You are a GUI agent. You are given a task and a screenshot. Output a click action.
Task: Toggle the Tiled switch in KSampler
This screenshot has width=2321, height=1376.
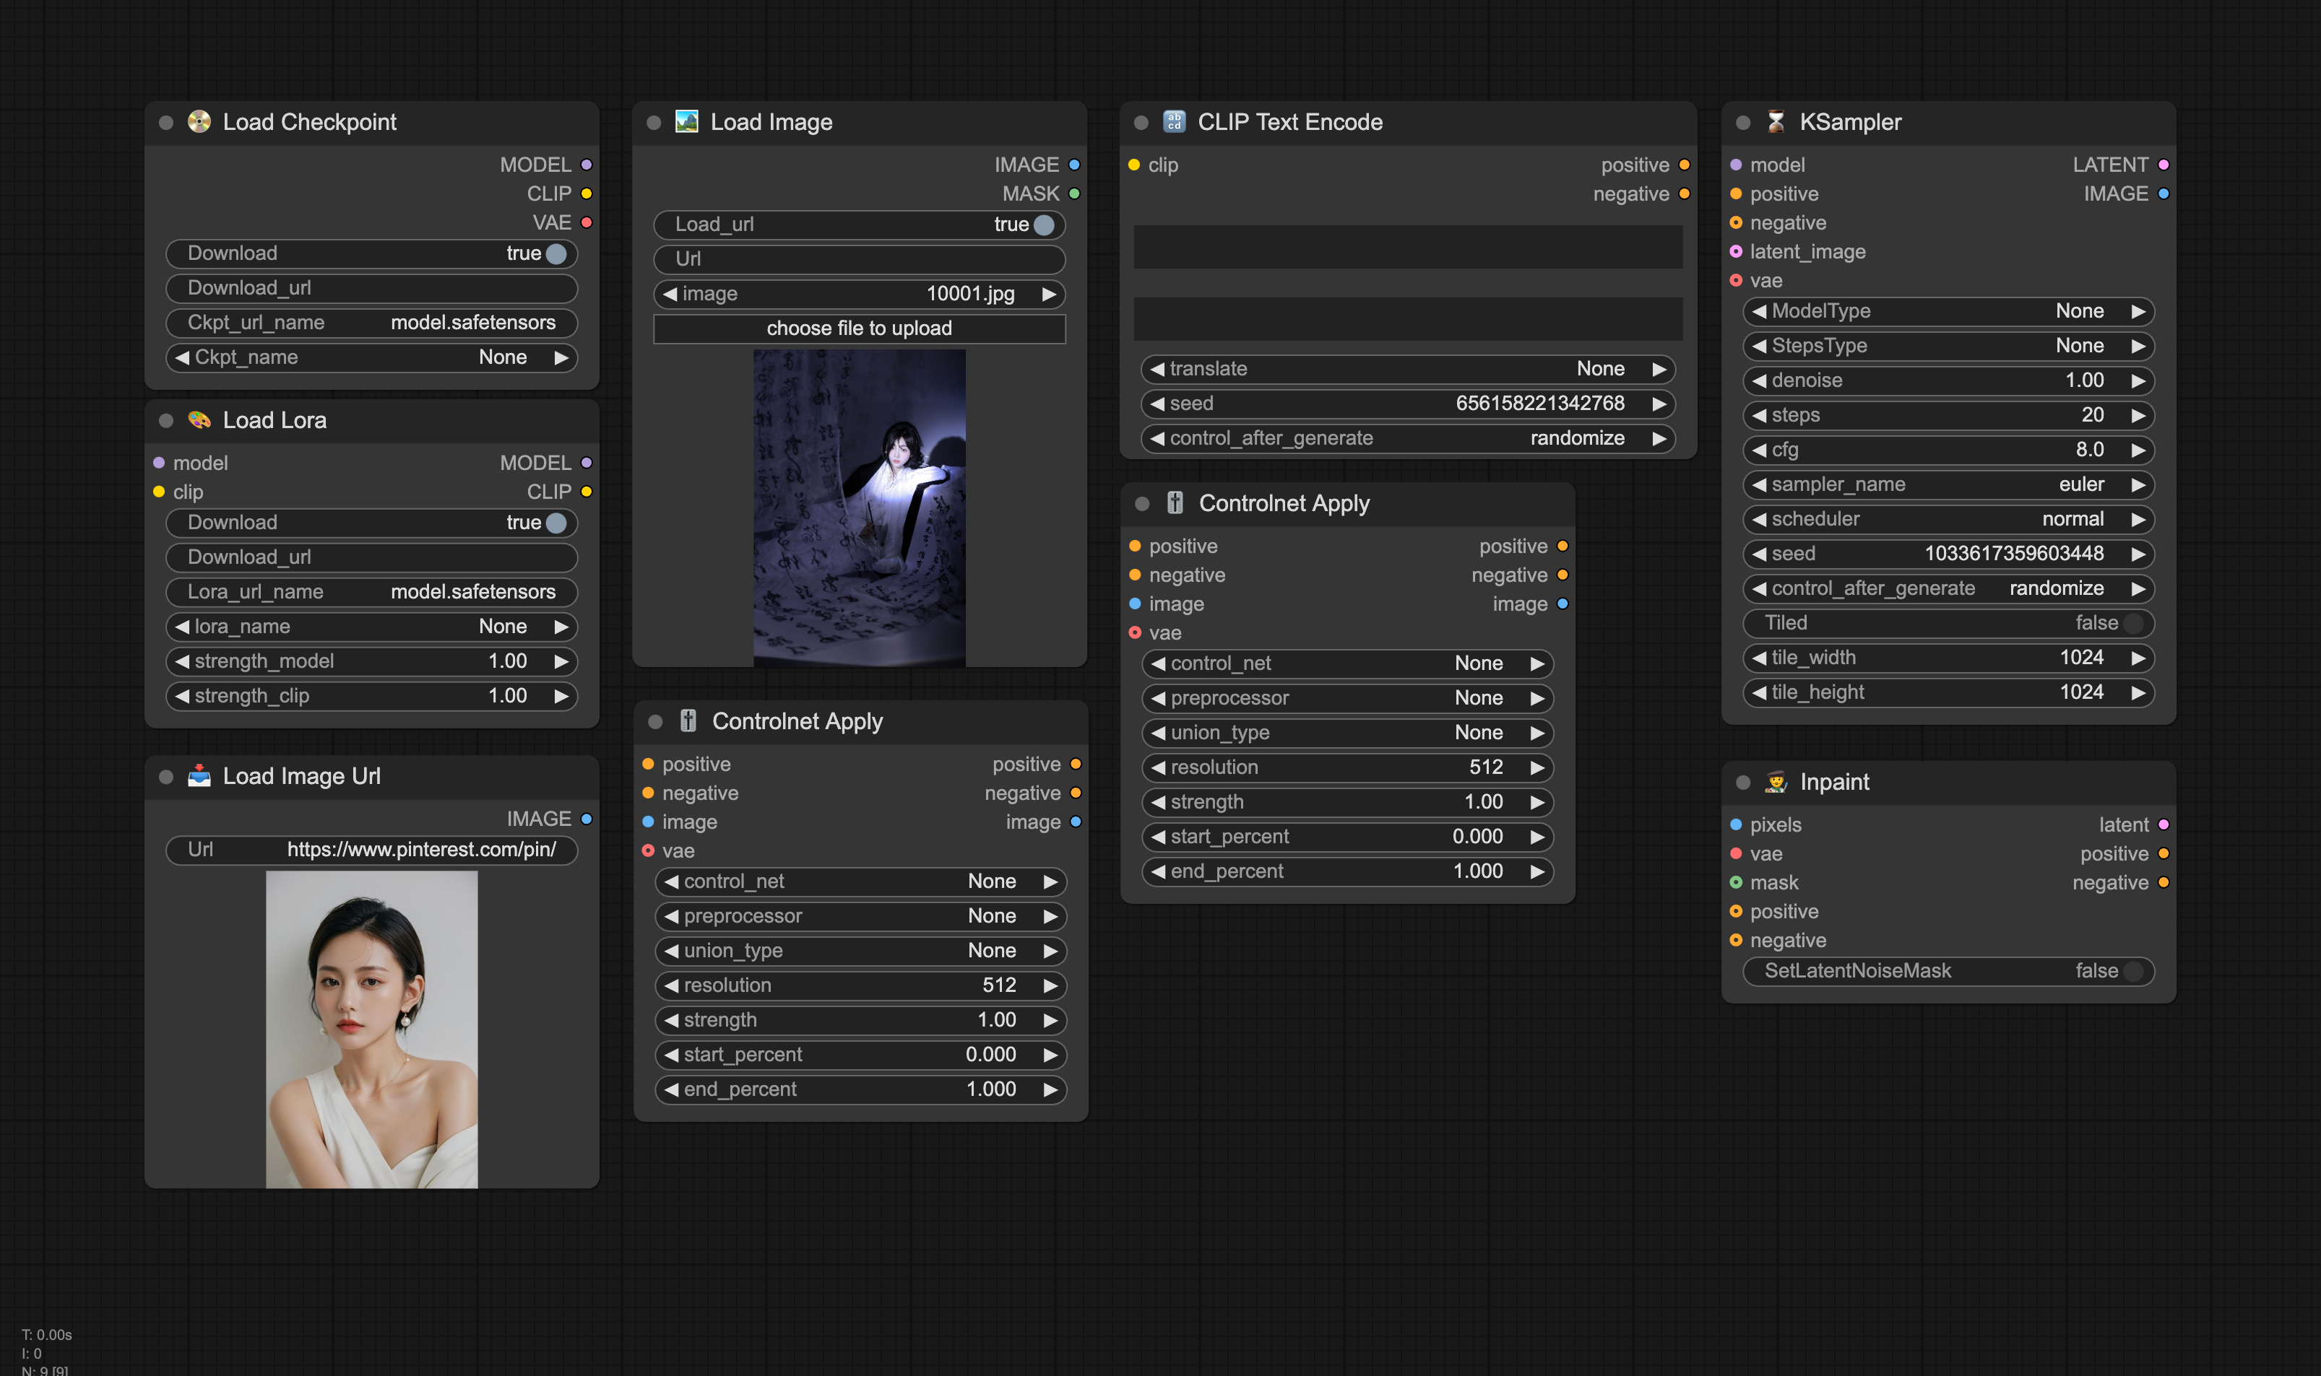pos(2132,623)
